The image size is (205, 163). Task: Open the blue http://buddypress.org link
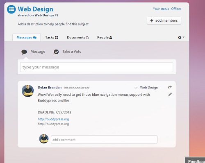(x=53, y=119)
